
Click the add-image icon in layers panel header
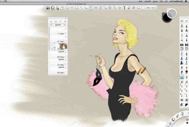[x=56, y=21]
